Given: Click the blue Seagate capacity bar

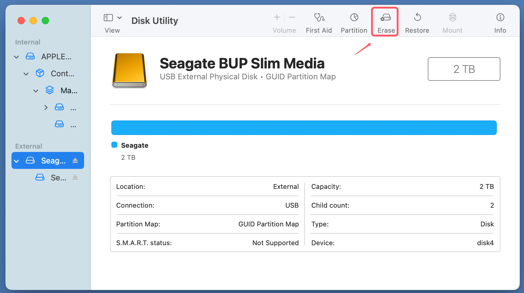Looking at the screenshot, I should click(304, 127).
